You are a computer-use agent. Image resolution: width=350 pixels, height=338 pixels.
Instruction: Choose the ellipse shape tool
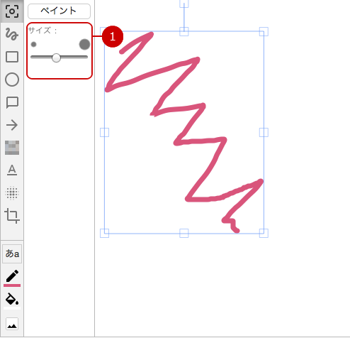12,80
